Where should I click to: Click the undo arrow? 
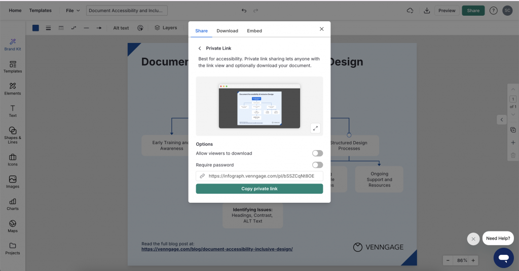click(244, 11)
